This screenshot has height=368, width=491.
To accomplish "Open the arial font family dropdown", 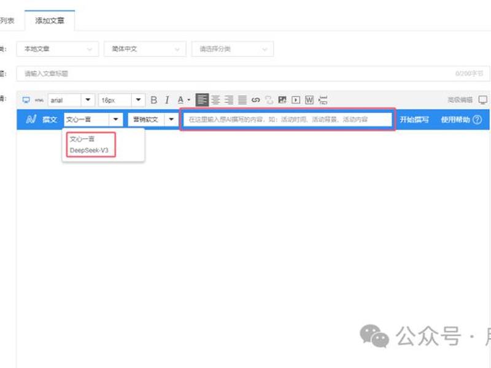I will [x=71, y=100].
